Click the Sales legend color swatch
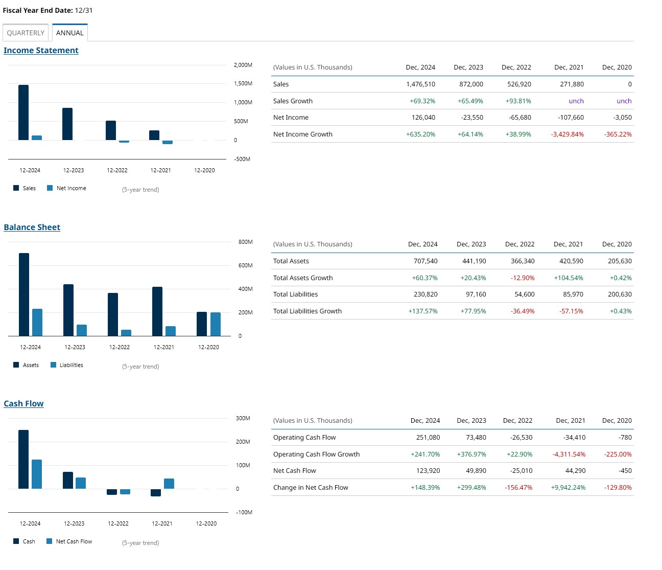 coord(16,188)
